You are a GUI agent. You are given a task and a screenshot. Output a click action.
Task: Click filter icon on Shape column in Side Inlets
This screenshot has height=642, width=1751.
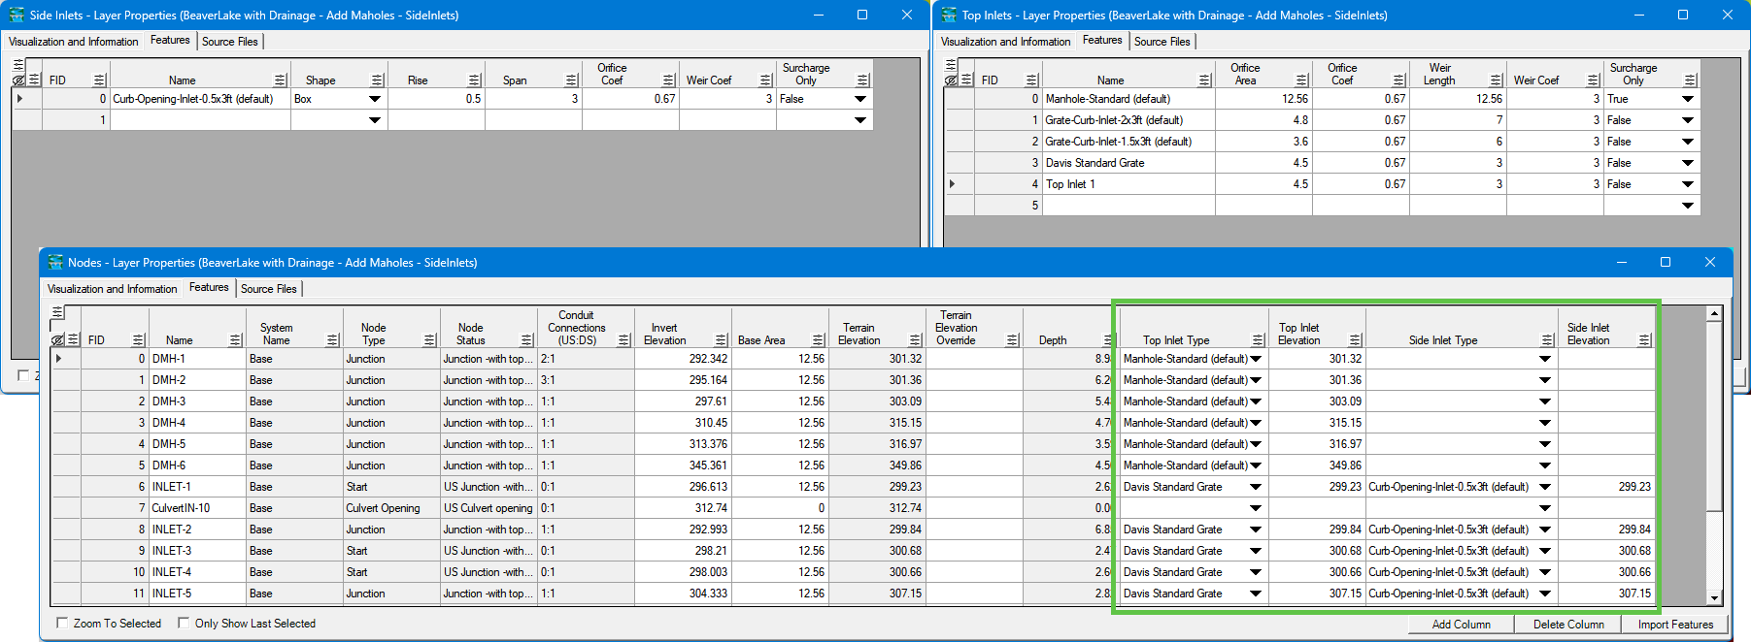coord(377,80)
